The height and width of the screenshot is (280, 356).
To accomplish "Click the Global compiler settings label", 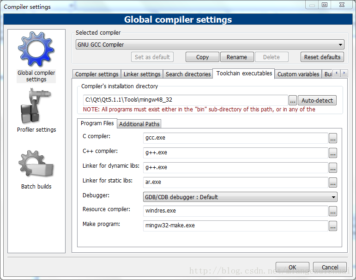I will (36, 76).
